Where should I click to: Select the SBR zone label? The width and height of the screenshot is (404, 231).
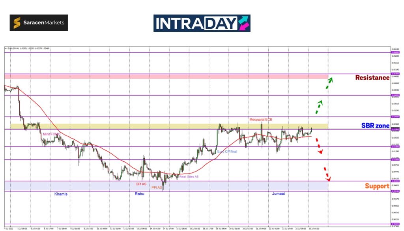(x=375, y=126)
